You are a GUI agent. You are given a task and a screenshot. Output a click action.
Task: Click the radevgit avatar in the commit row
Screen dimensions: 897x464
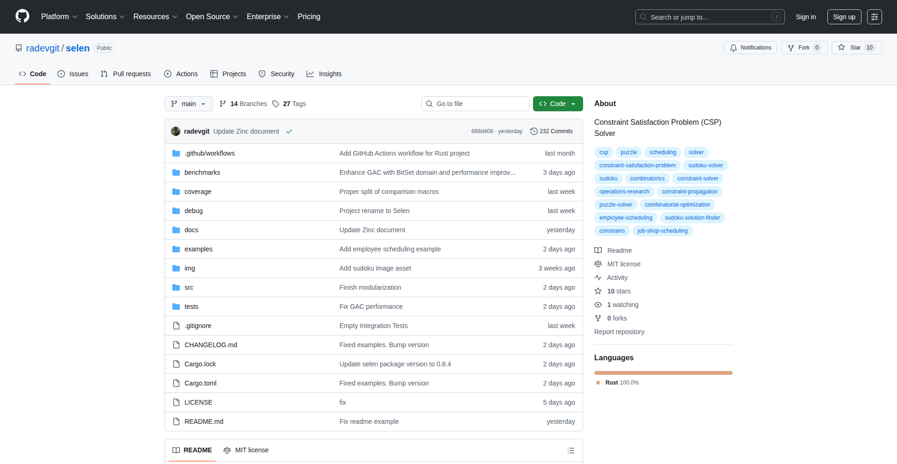[x=176, y=131]
